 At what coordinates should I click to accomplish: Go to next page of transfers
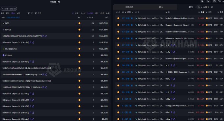(208, 7)
